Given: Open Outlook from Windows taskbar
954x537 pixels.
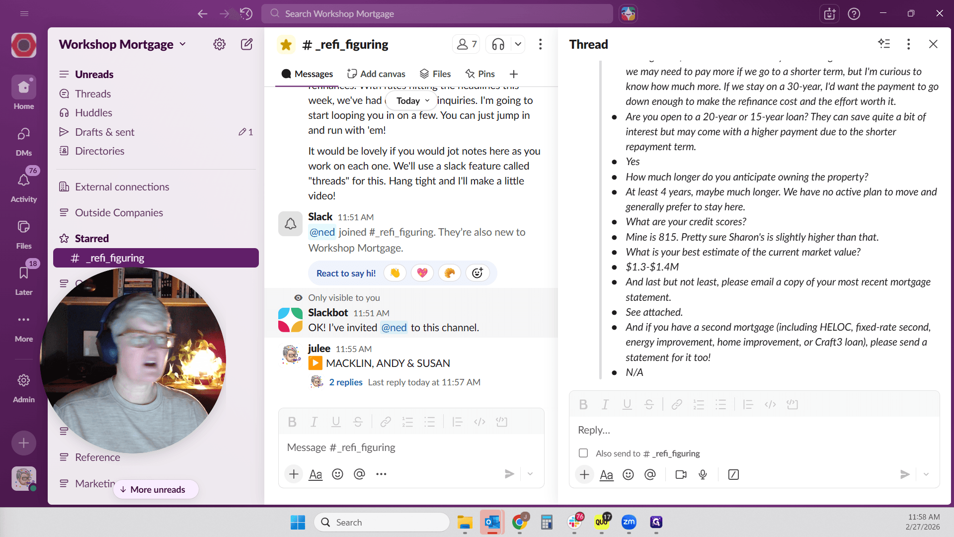Looking at the screenshot, I should click(x=492, y=522).
